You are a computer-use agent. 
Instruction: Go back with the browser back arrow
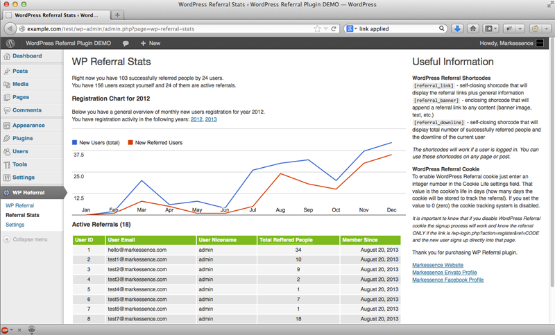pos(10,28)
